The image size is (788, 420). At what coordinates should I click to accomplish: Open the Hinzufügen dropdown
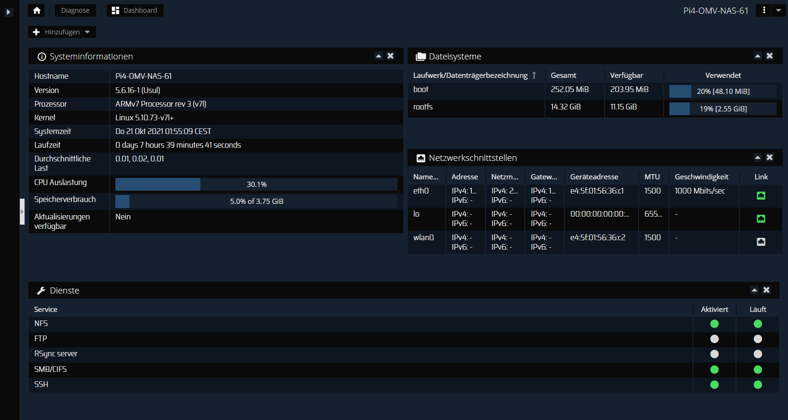pos(62,32)
